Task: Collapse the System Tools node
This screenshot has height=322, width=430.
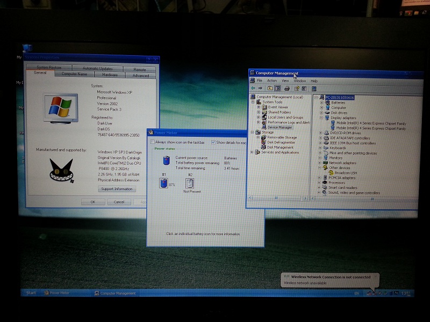Action: point(253,102)
